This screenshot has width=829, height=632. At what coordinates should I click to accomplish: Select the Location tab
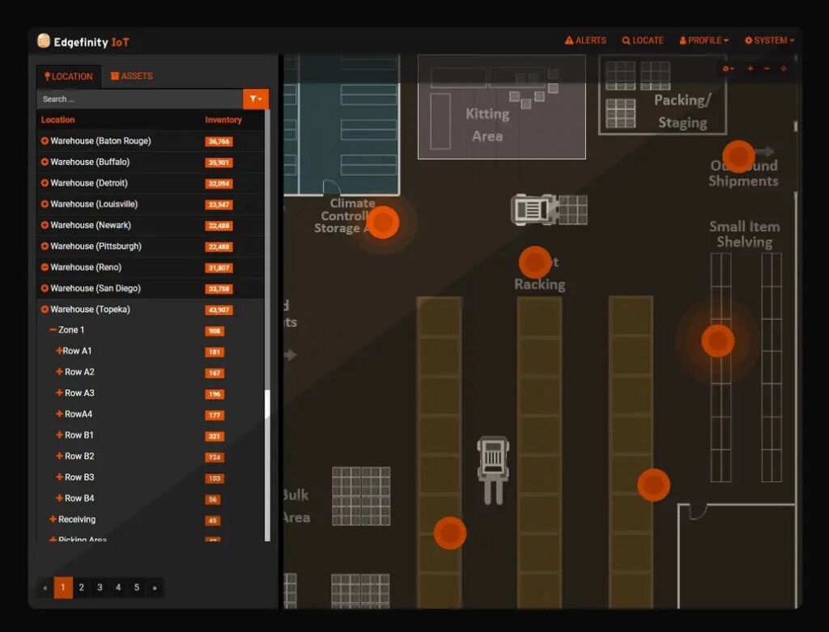[x=68, y=75]
